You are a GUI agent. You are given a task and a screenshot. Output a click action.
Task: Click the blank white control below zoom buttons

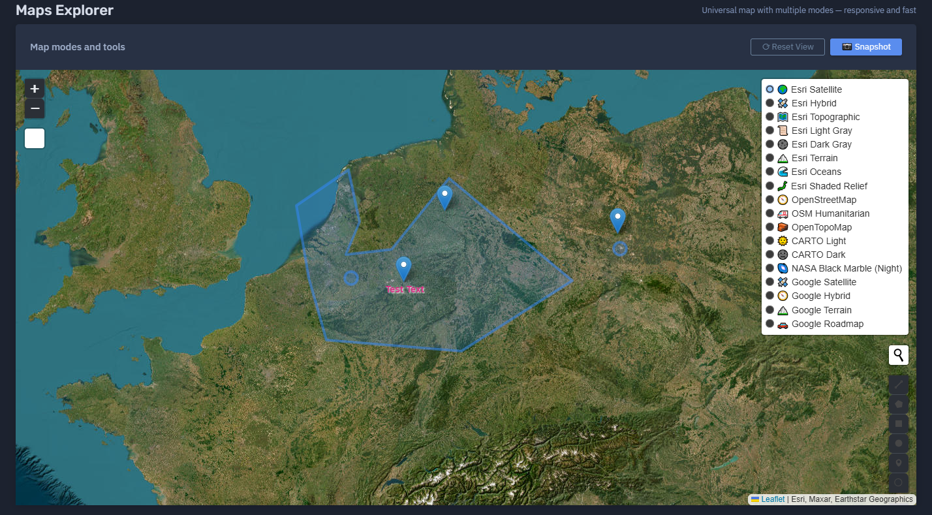click(x=35, y=138)
